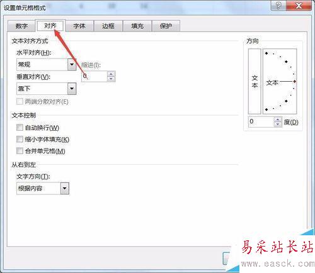Toggle the 两端分散对齐 checkbox
315x273 pixels.
(20, 101)
